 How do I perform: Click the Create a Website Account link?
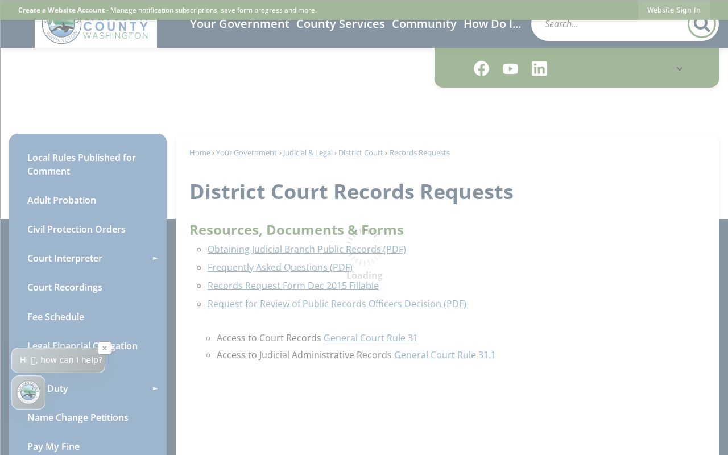click(x=61, y=10)
